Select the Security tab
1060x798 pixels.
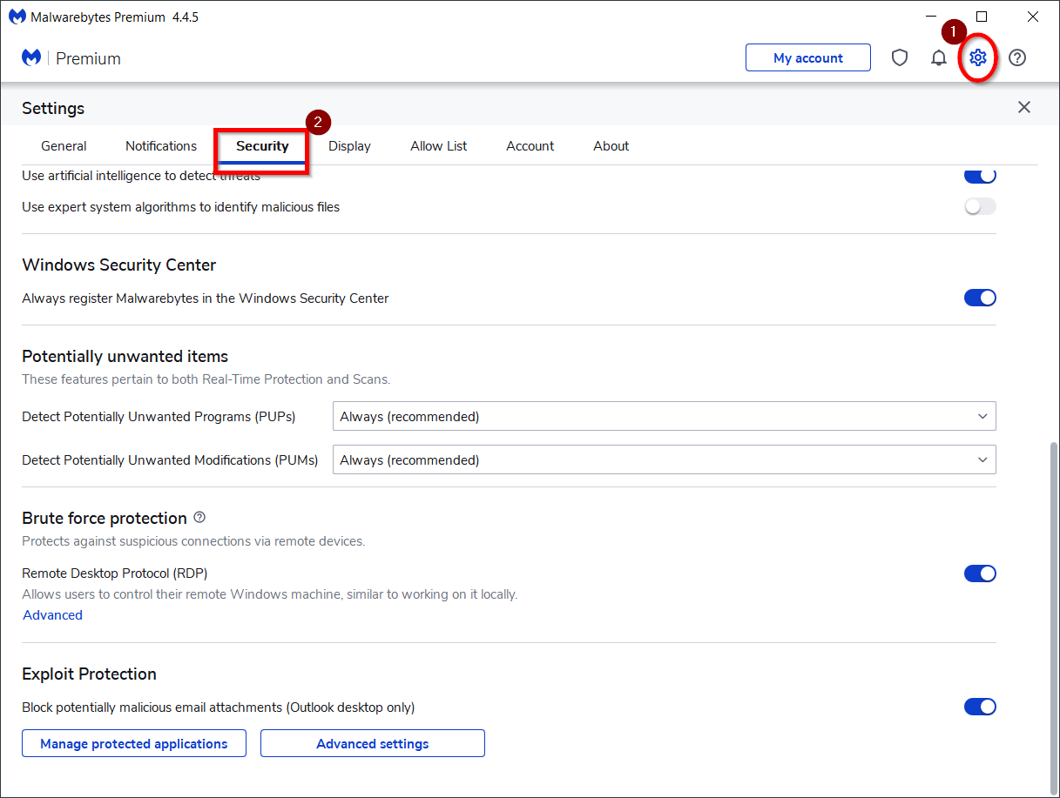(262, 146)
